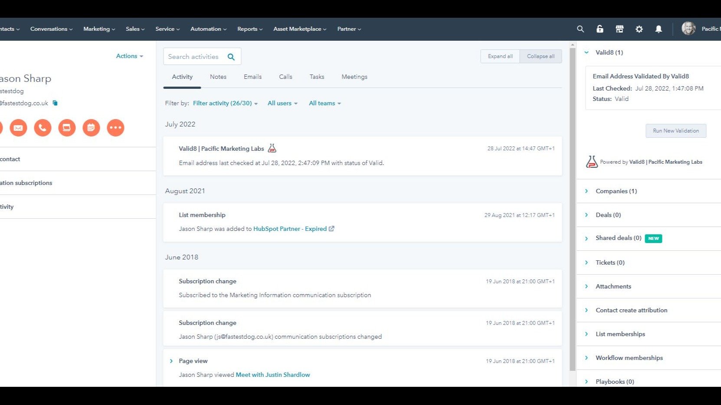This screenshot has width=721, height=405.
Task: Switch to the Notes tab
Action: (218, 77)
